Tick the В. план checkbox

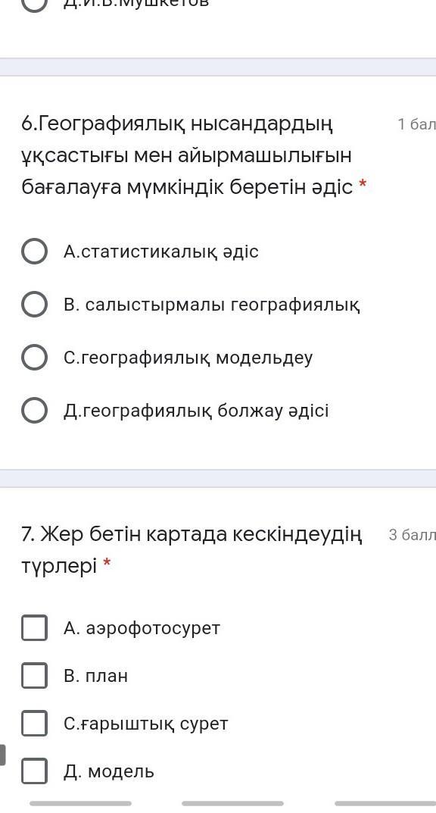pos(34,676)
